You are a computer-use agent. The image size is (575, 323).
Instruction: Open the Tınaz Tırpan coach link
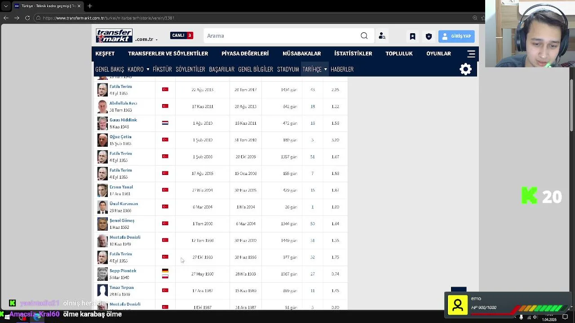tap(121, 288)
